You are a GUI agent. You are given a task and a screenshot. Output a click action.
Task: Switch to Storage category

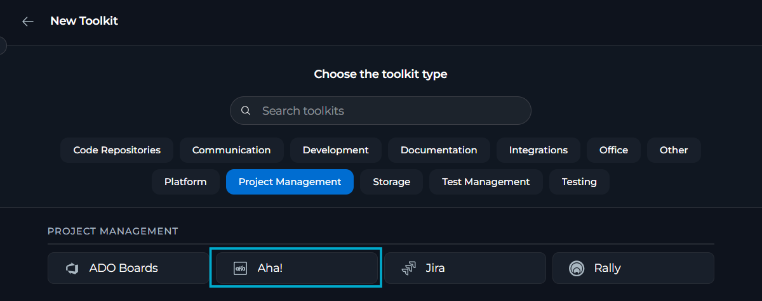pyautogui.click(x=391, y=182)
